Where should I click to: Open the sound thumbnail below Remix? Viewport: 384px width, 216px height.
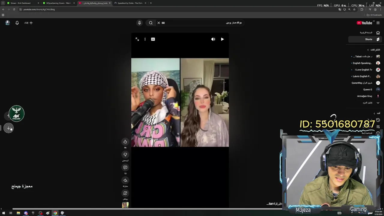pos(125,205)
